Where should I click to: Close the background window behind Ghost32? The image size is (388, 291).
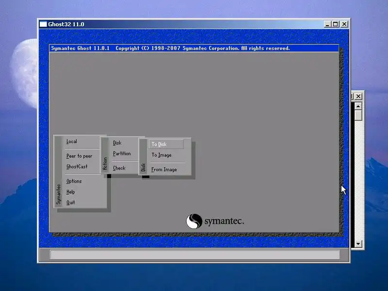(358, 96)
